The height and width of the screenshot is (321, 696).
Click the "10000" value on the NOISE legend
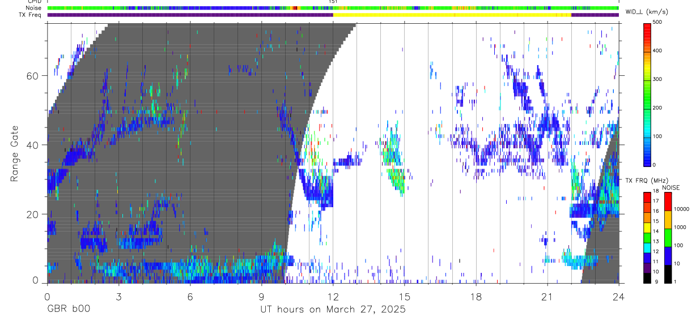(681, 209)
